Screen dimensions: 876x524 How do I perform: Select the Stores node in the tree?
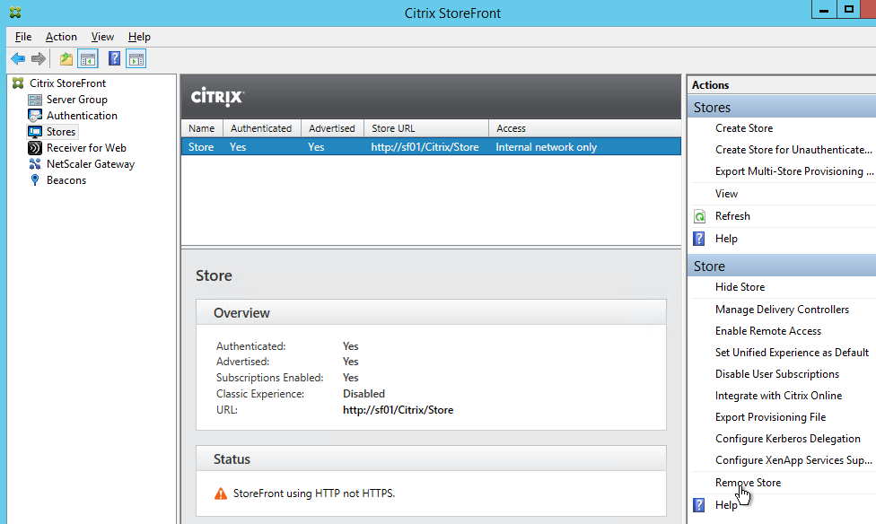click(x=61, y=132)
